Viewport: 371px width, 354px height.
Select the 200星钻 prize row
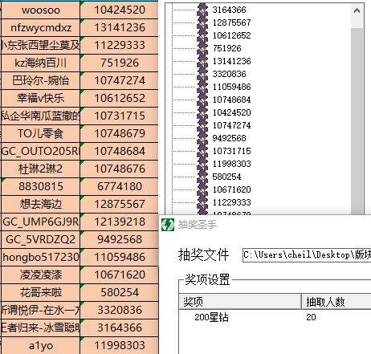tap(275, 317)
